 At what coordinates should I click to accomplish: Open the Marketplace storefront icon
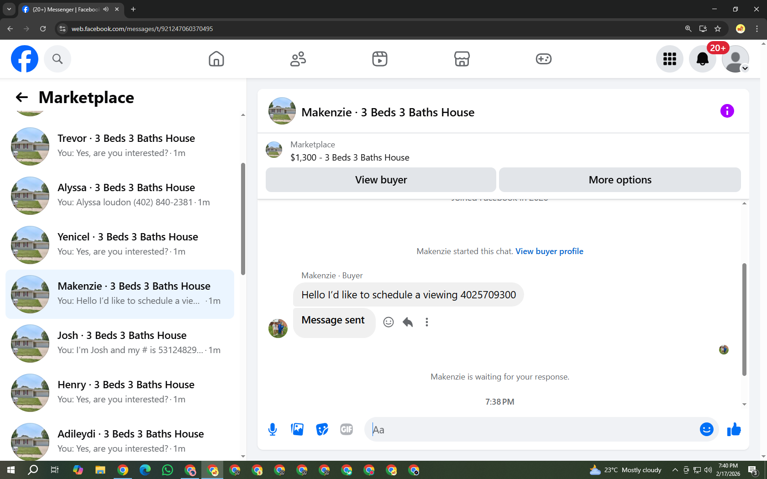[462, 59]
